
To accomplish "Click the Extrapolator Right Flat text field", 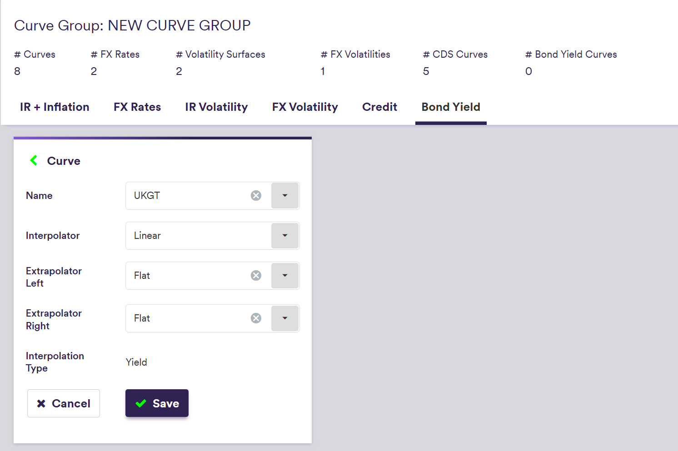I will pyautogui.click(x=186, y=318).
